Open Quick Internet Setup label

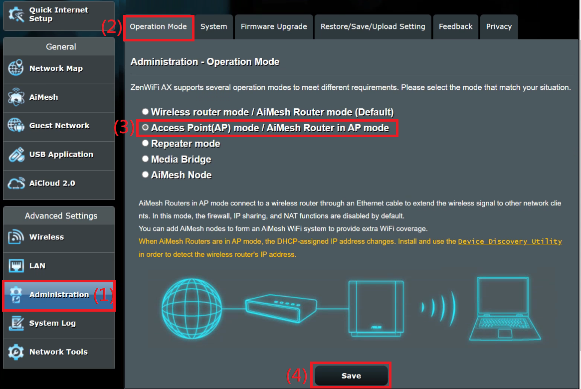58,14
